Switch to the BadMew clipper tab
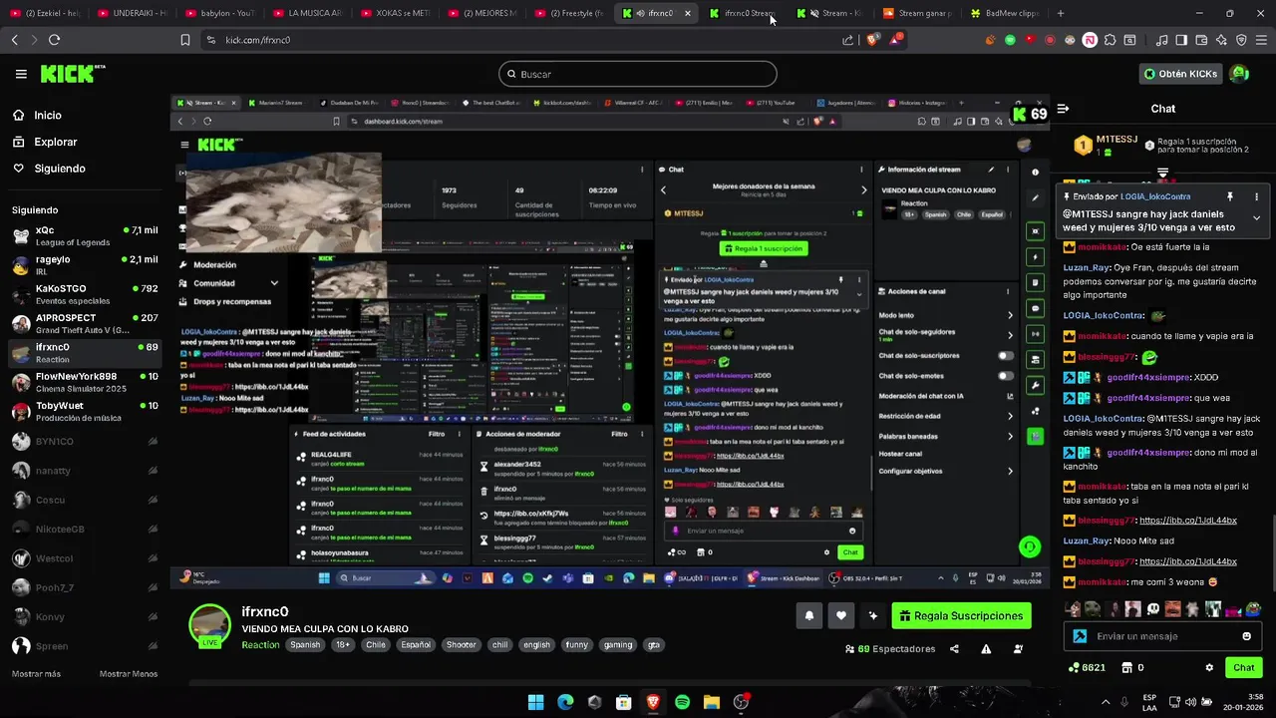This screenshot has width=1276, height=718. pos(1005,13)
